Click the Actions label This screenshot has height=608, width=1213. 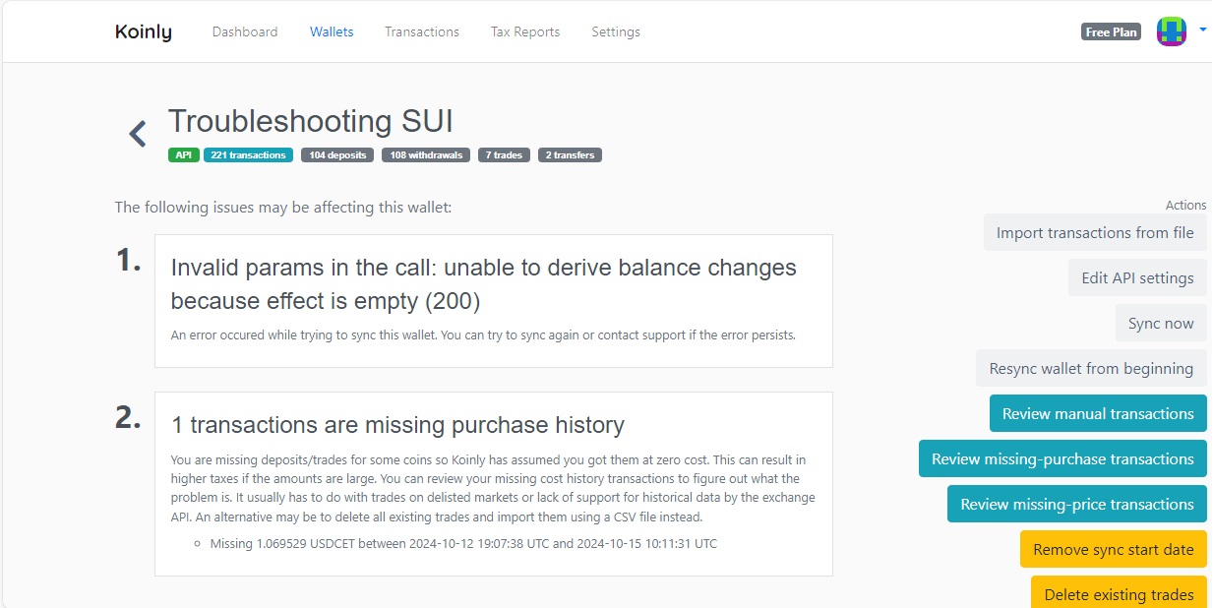coord(1185,205)
